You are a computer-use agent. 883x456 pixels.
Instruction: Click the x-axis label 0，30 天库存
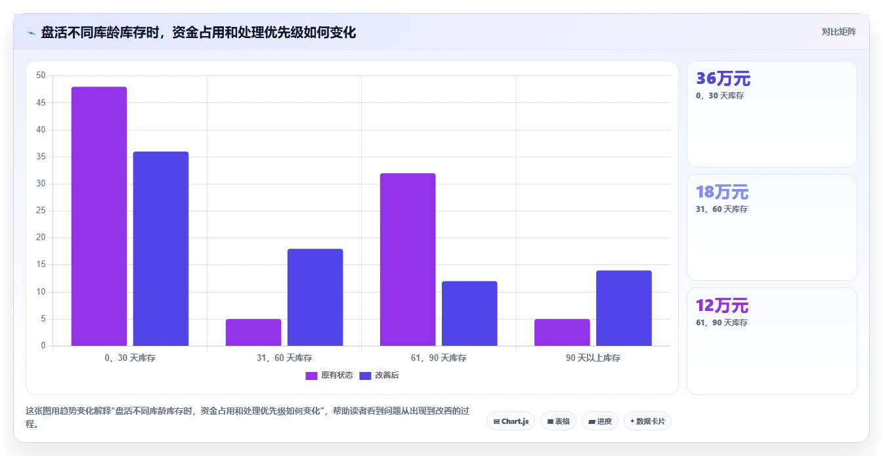[x=130, y=358]
